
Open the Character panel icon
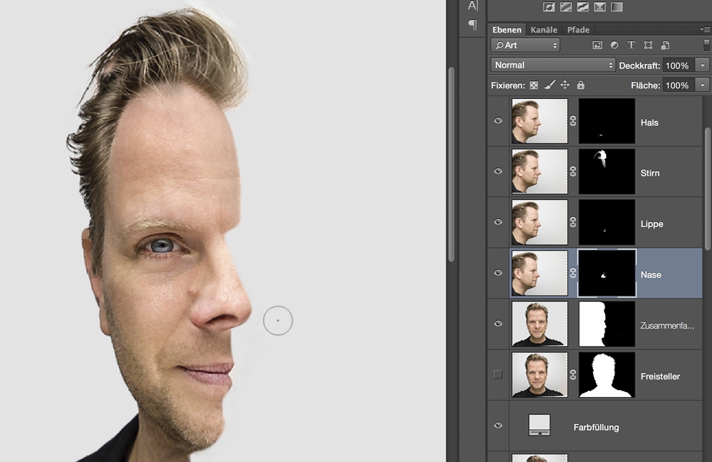[473, 6]
